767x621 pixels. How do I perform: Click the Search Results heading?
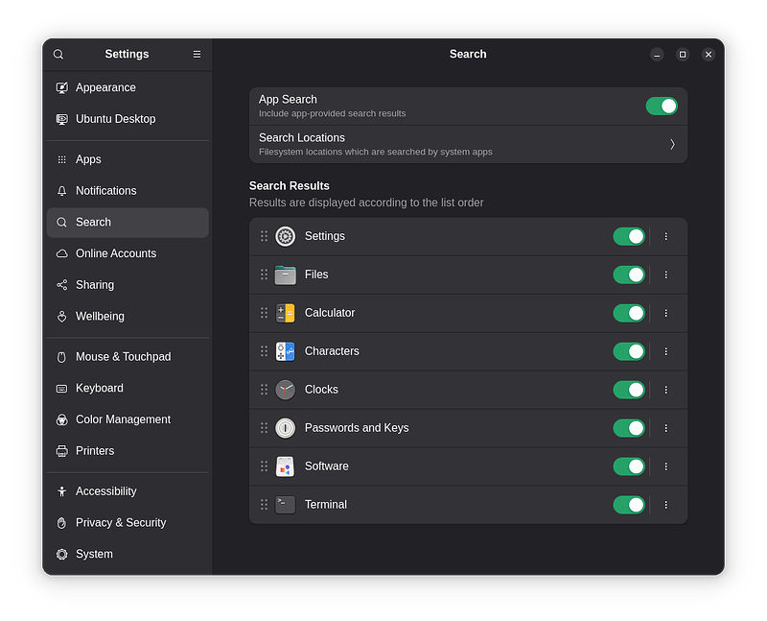(290, 186)
